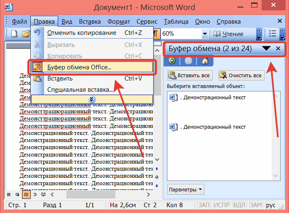Click the Undo icon next to Отменить копирование

[37, 33]
